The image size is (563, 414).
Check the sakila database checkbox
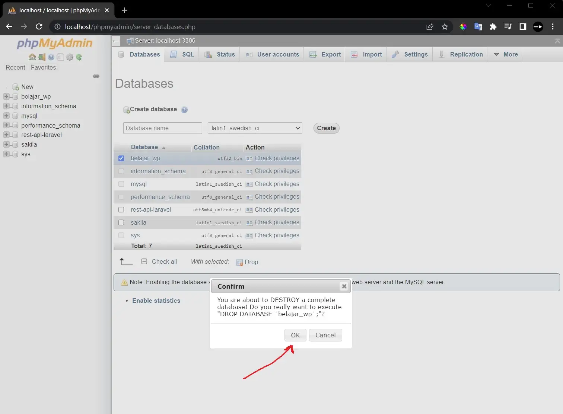[x=121, y=222]
